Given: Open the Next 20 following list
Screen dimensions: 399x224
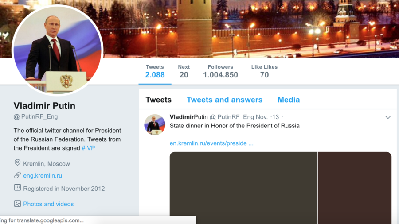Looking at the screenshot, I should (184, 71).
